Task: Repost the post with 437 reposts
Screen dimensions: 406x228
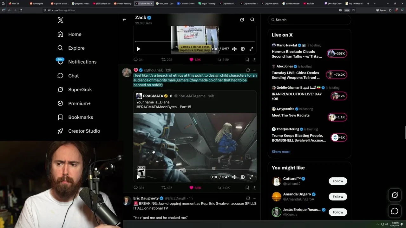Action: (167, 188)
